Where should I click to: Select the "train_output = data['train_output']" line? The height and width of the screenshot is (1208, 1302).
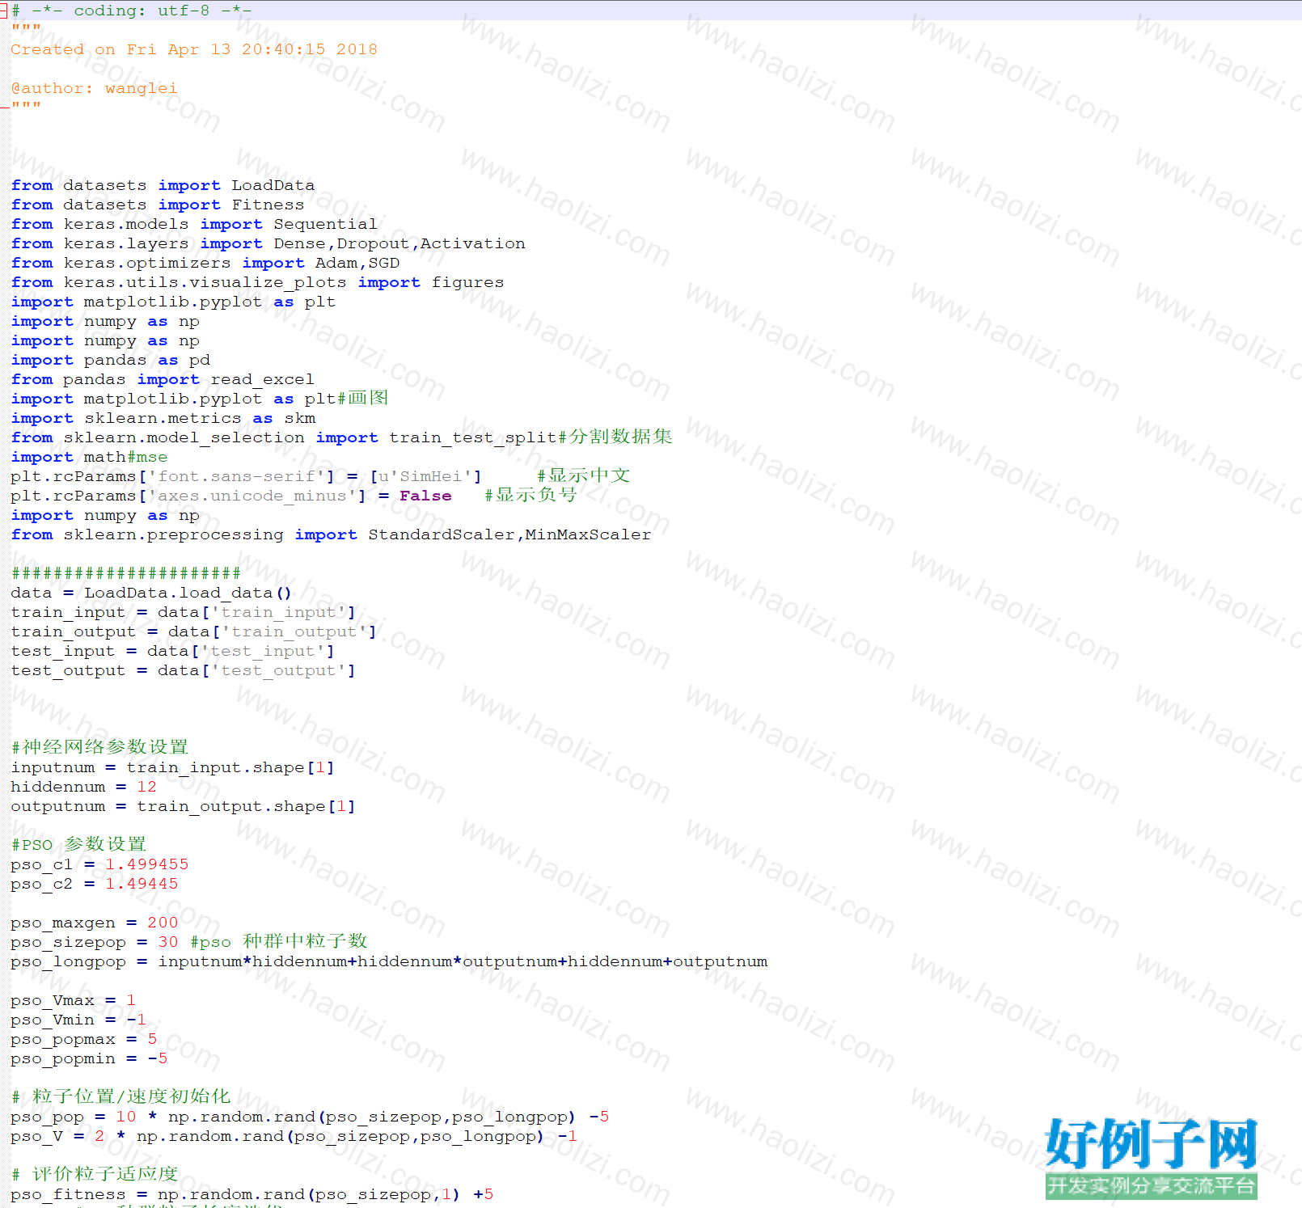click(x=193, y=631)
